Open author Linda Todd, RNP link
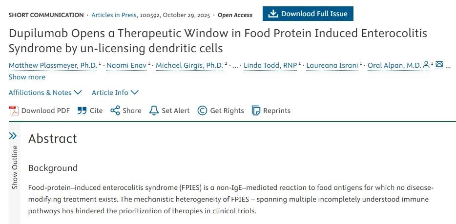456x224 pixels. click(x=270, y=65)
